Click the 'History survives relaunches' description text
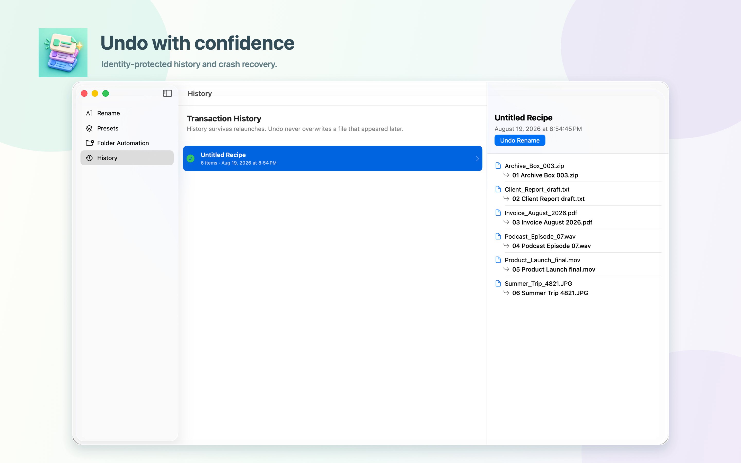This screenshot has width=741, height=463. click(295, 129)
